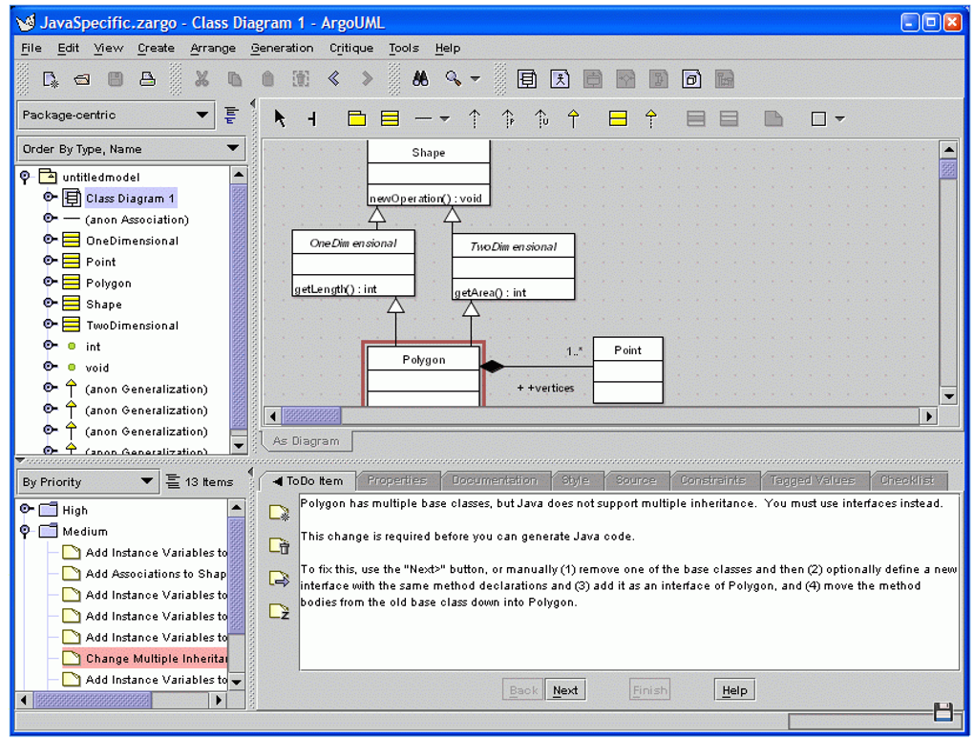Select the New Class tool

click(391, 118)
